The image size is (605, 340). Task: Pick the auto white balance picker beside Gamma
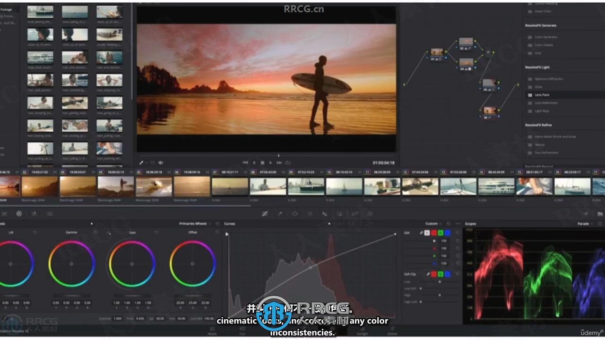108,232
